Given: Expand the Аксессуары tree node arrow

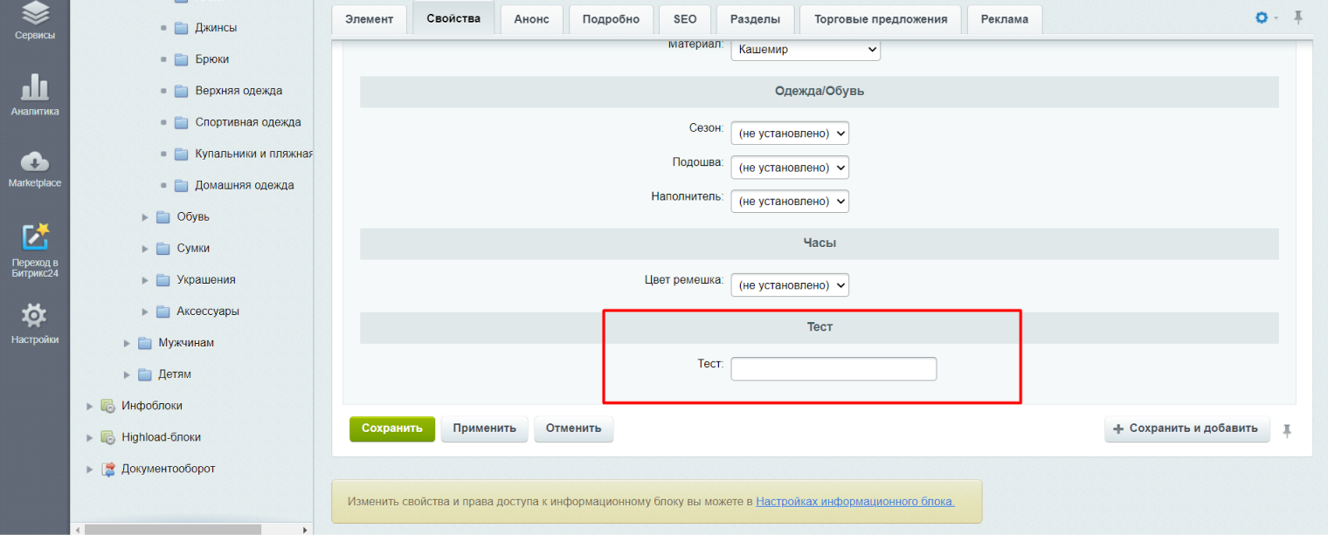Looking at the screenshot, I should pyautogui.click(x=145, y=311).
